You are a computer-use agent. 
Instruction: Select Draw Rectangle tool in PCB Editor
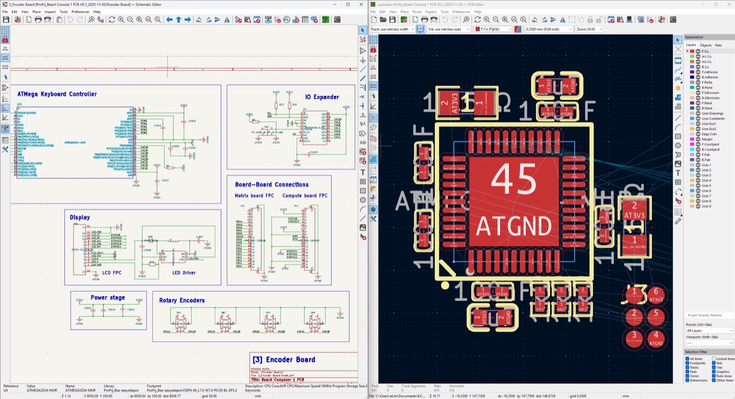[678, 136]
